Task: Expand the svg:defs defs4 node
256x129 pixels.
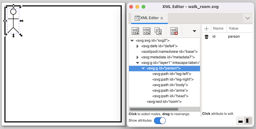Action: [138, 46]
